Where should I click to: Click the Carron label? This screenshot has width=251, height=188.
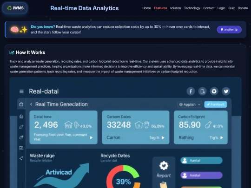tap(113, 138)
